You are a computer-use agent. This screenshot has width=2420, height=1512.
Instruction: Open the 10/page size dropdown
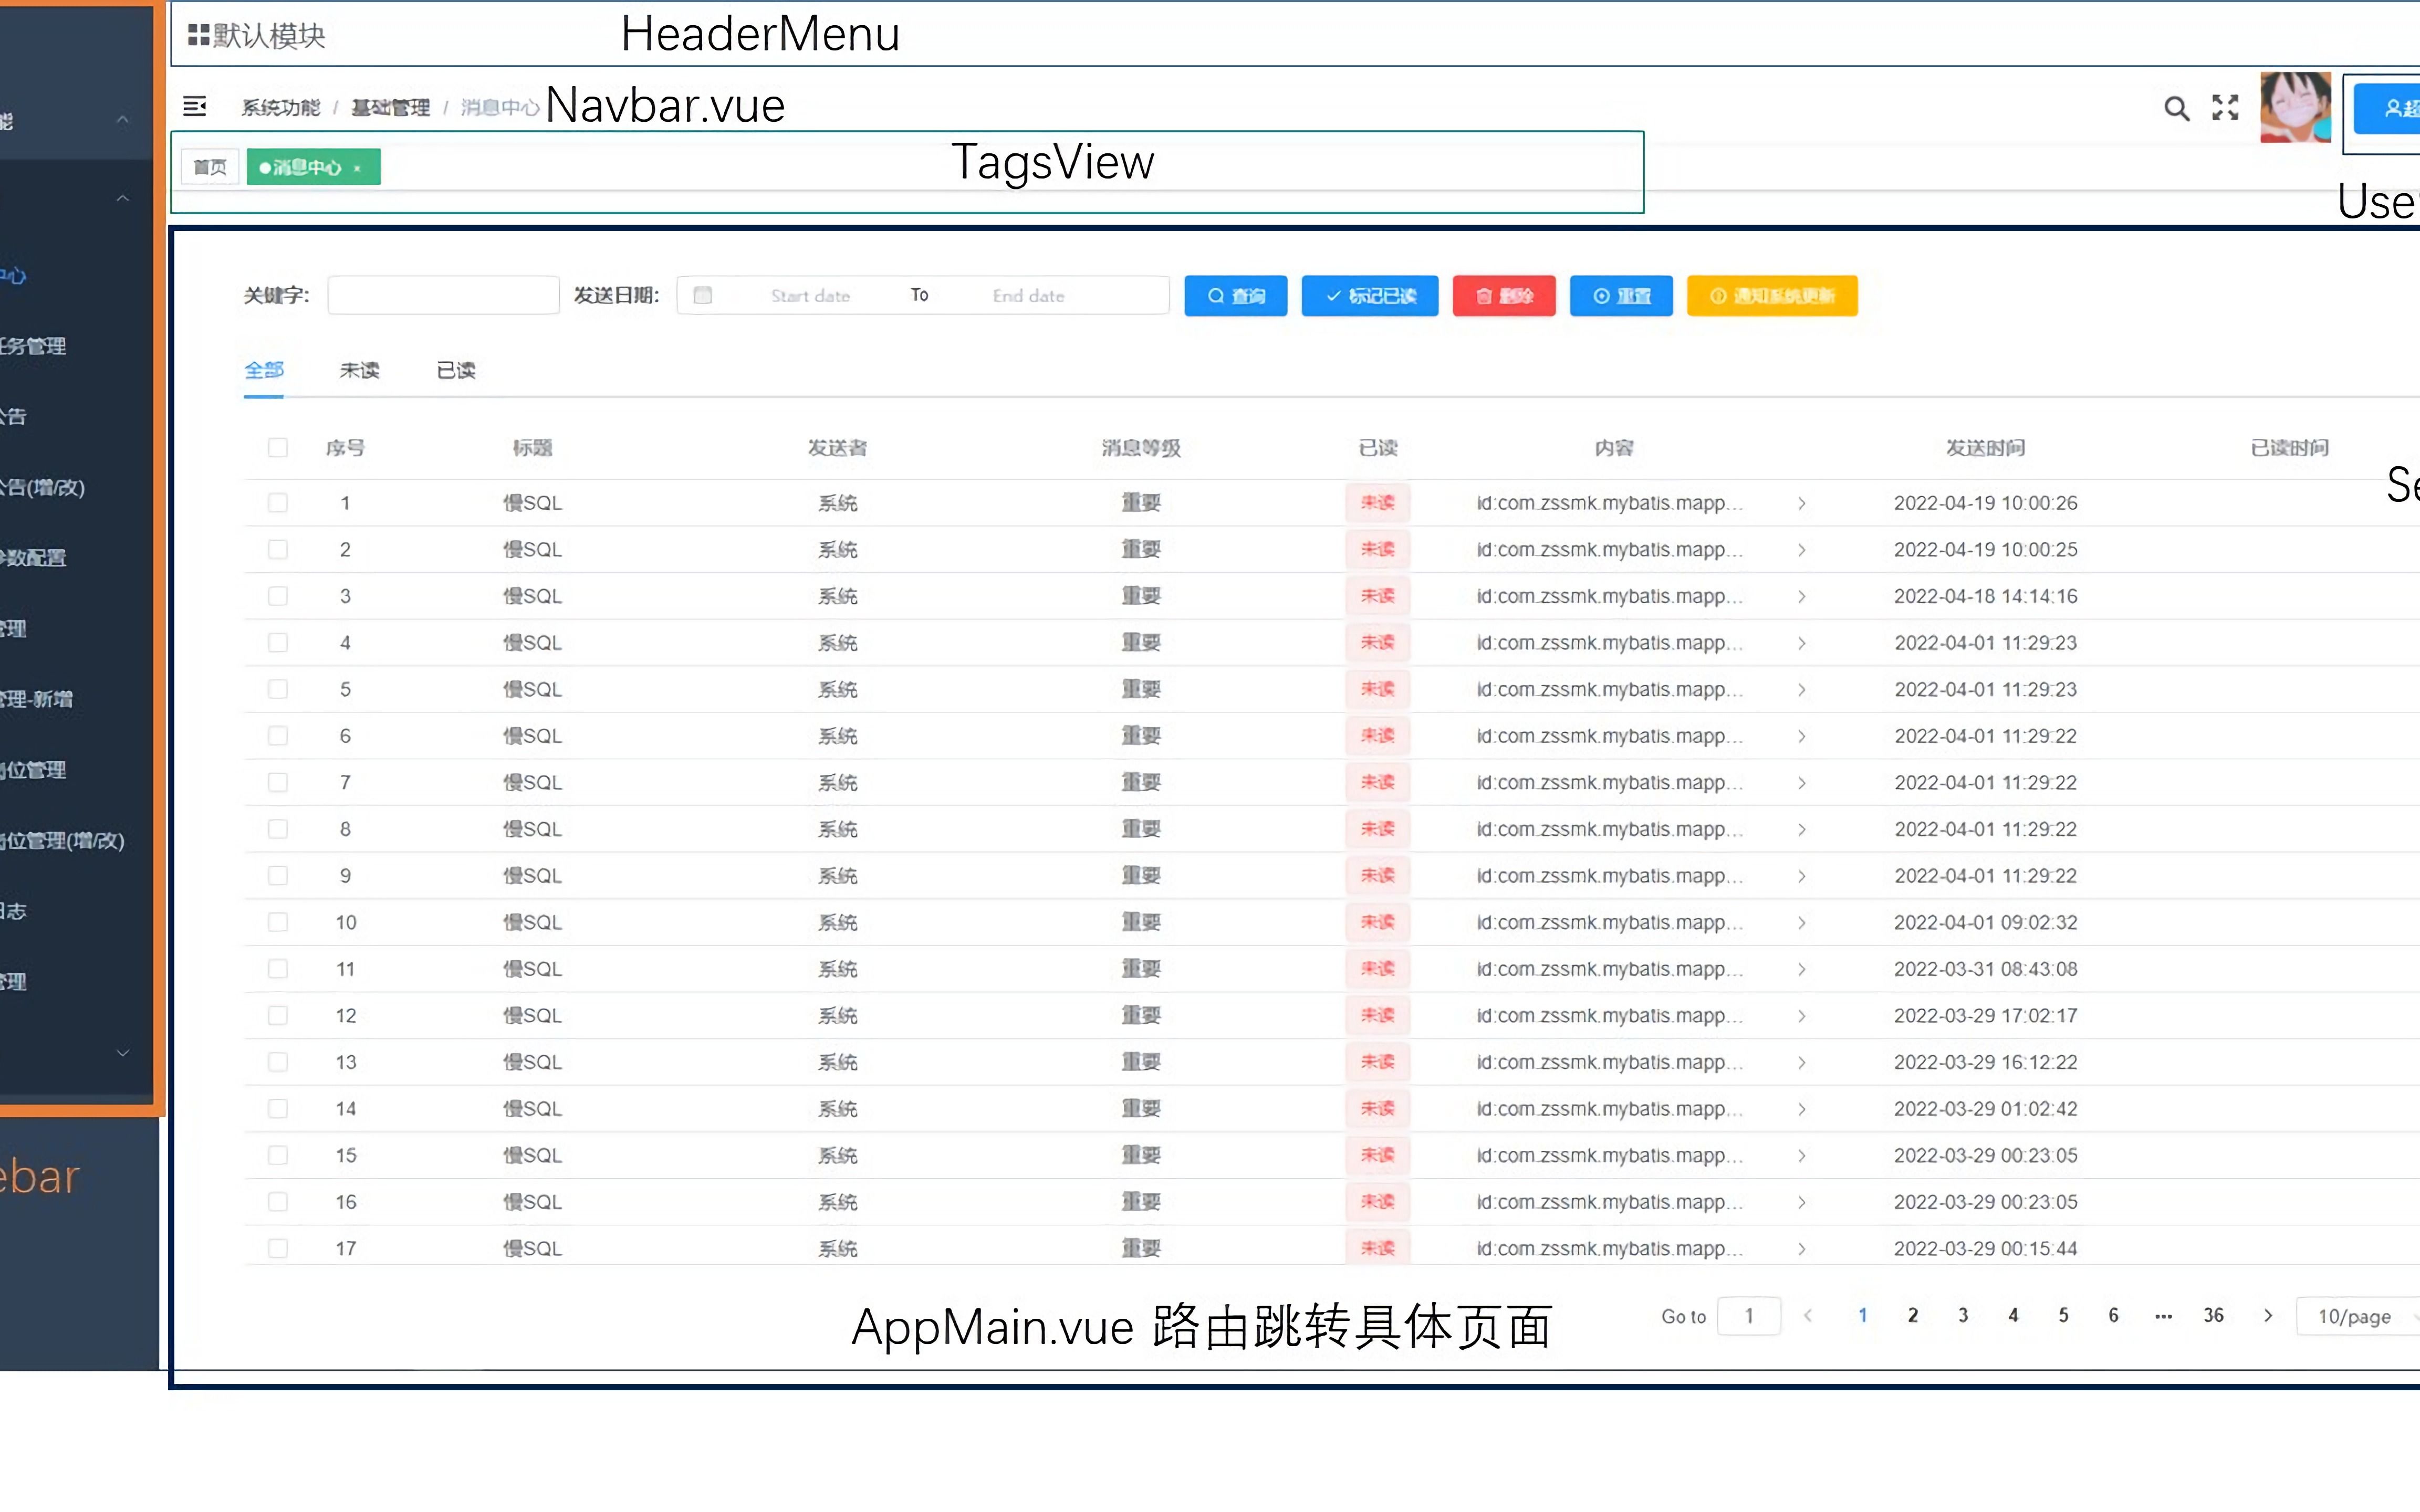click(2355, 1316)
